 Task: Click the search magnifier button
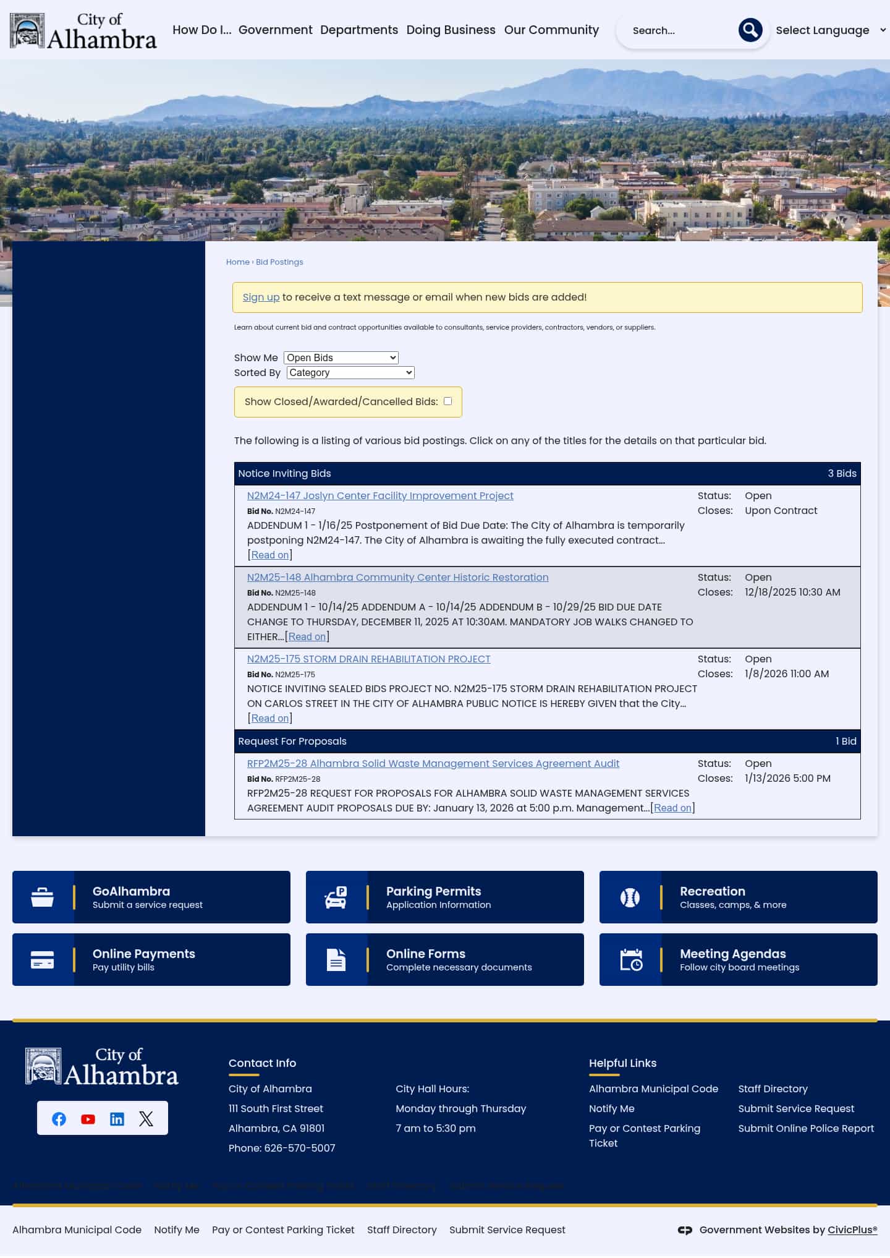click(x=750, y=30)
